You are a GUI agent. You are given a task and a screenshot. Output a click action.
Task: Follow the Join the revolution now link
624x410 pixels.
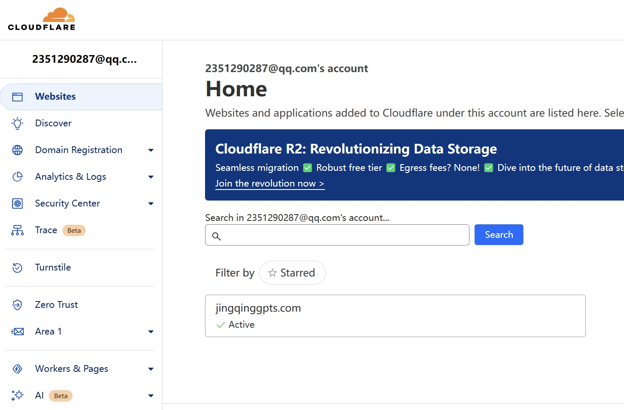coord(270,184)
